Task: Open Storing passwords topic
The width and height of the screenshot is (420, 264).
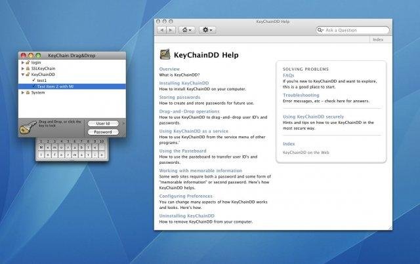Action: pyautogui.click(x=180, y=98)
